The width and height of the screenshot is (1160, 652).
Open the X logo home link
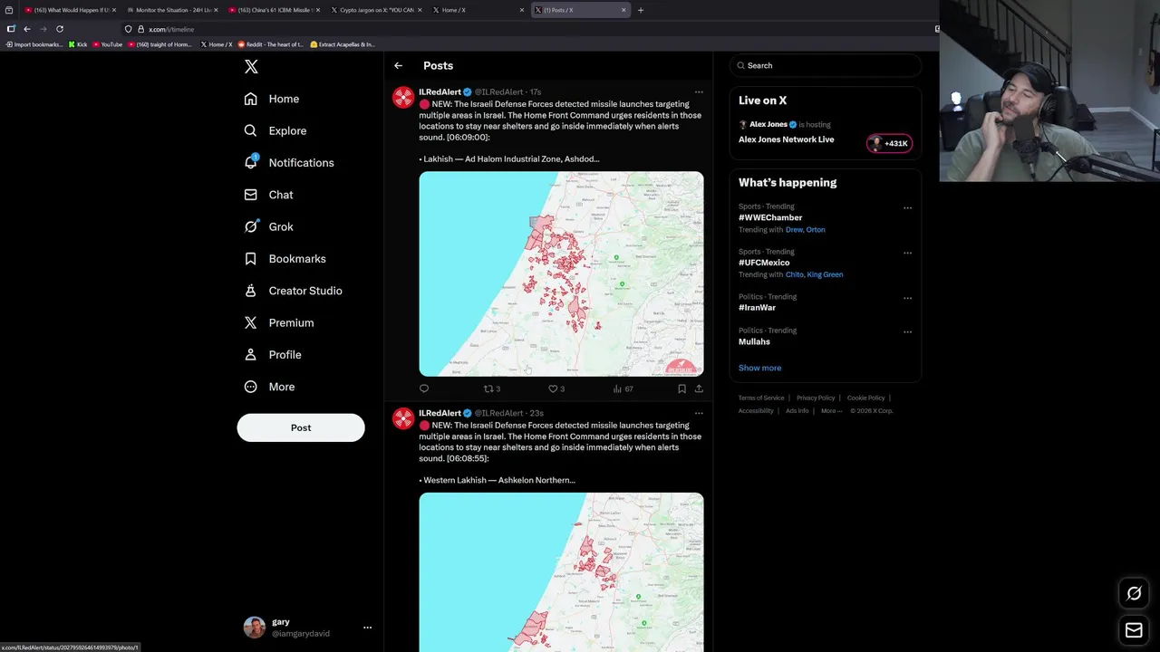pyautogui.click(x=251, y=66)
